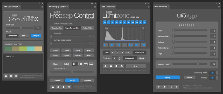Image resolution: width=223 pixels, height=94 pixels.
Task: Click Intensity Level slider handle
Action: point(198,64)
